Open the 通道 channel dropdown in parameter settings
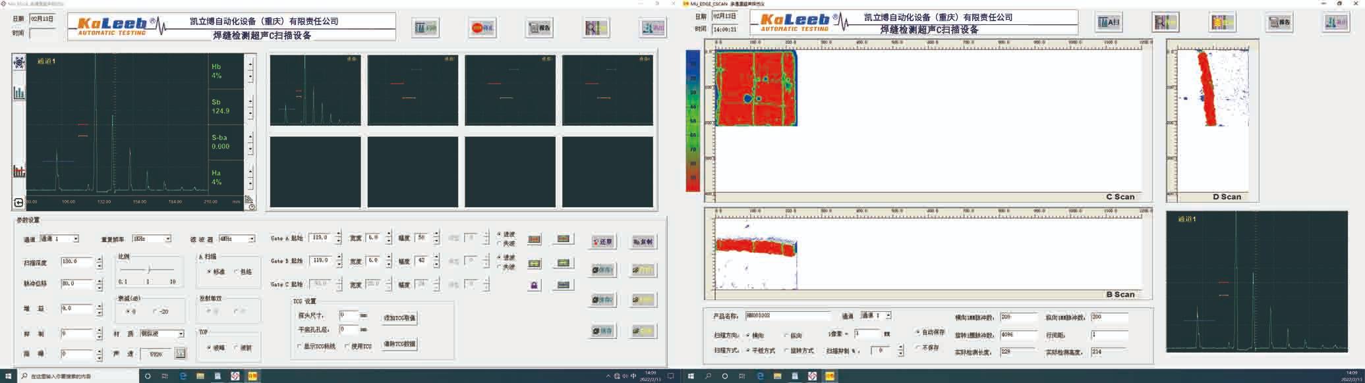The width and height of the screenshot is (1365, 383). 76,239
